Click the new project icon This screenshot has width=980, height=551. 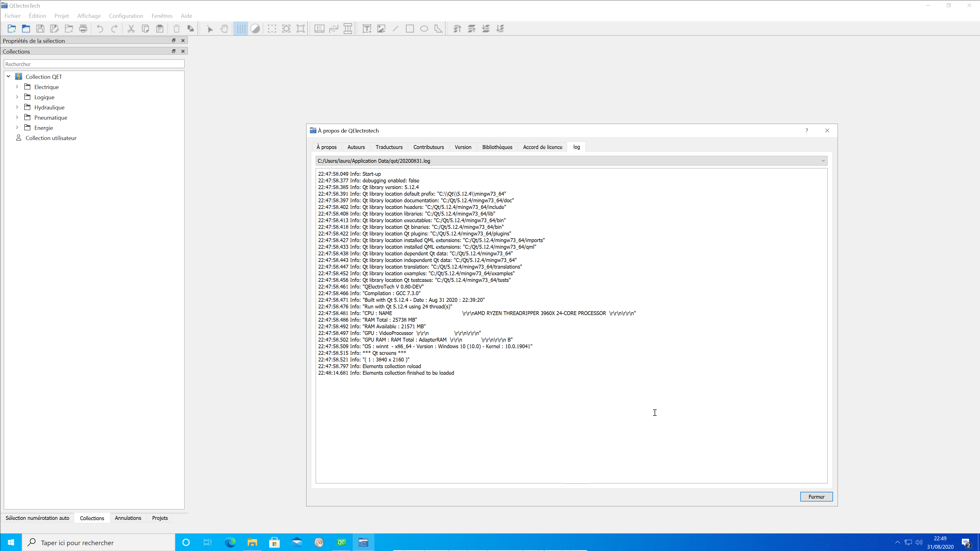pyautogui.click(x=11, y=29)
